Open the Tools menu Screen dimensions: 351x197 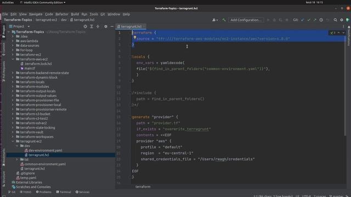tap(94, 14)
